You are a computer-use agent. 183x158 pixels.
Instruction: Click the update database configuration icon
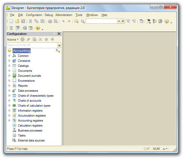[x=25, y=28]
